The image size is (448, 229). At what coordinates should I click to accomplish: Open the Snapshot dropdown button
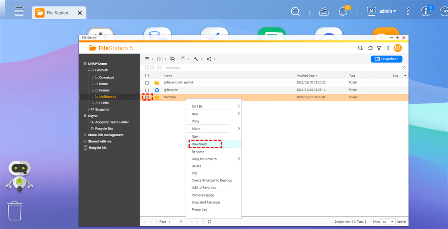386,59
